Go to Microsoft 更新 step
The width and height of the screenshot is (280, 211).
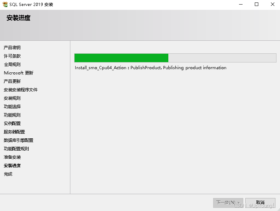[19, 73]
